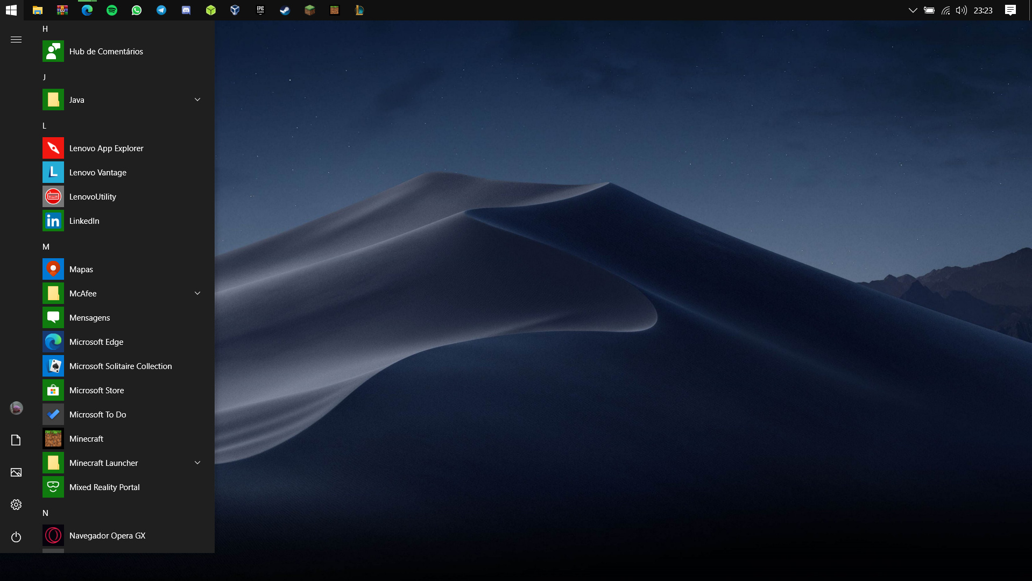
Task: Click the Steam taskbar icon
Action: click(x=285, y=10)
